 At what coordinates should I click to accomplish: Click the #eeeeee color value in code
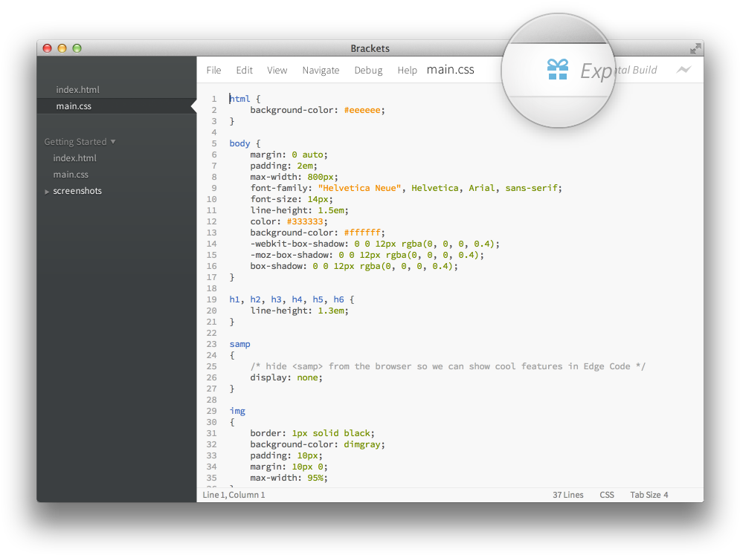(x=361, y=110)
